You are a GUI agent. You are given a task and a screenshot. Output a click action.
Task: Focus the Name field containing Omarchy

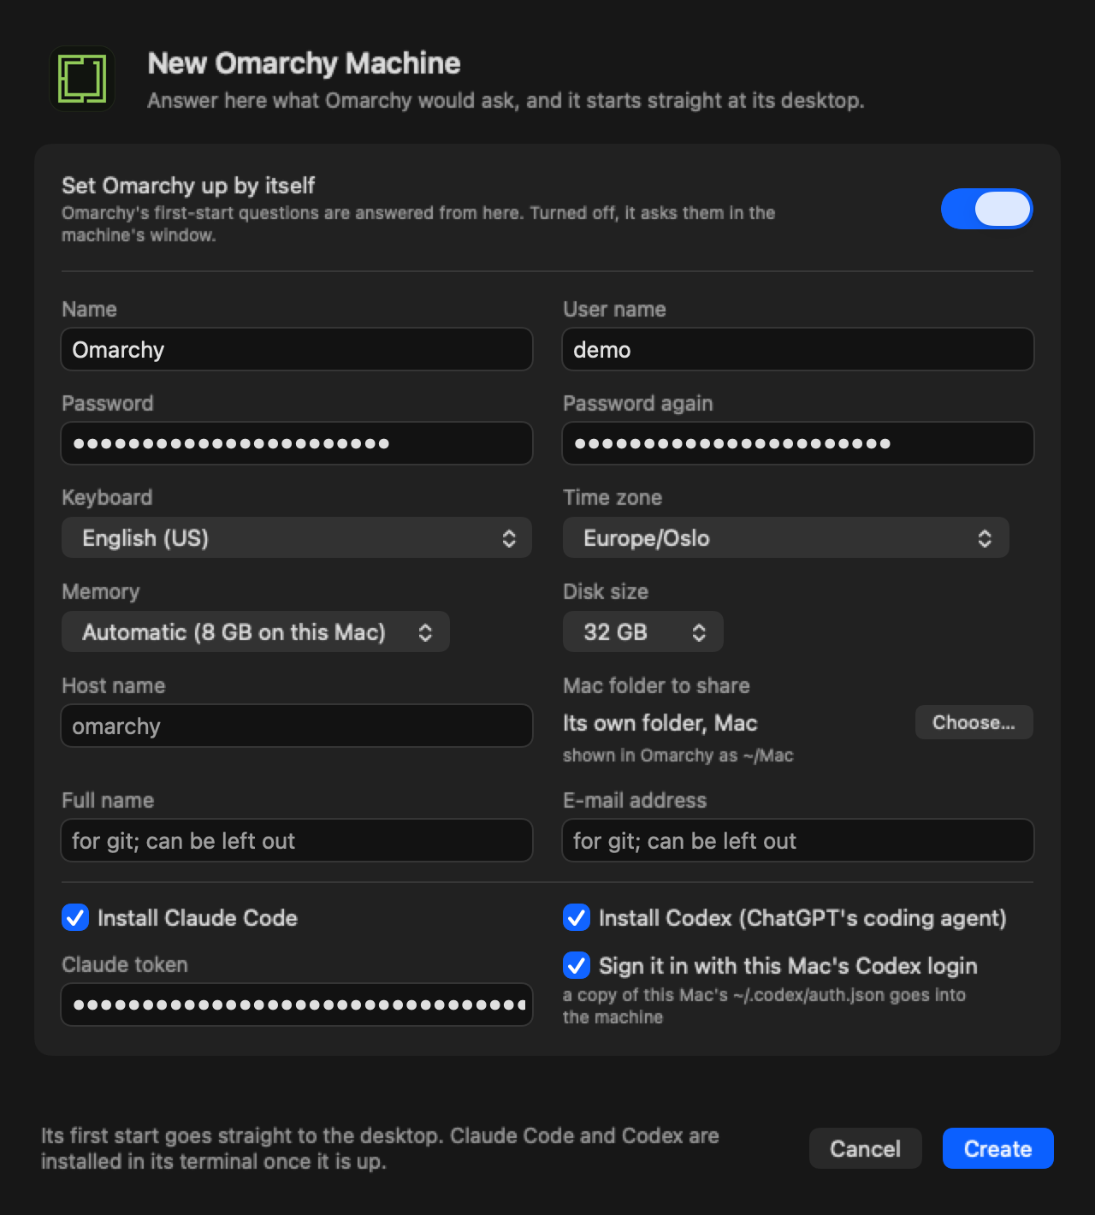click(x=297, y=349)
